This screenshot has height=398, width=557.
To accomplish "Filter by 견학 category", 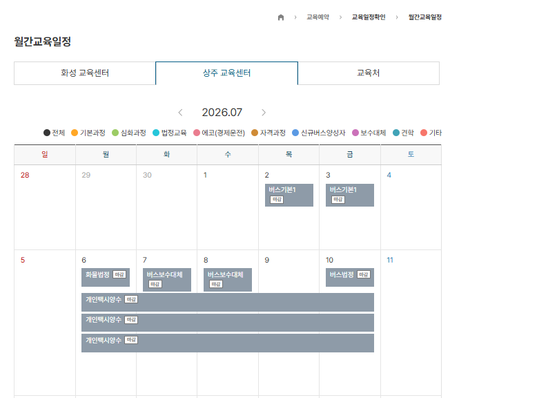I will tap(403, 133).
